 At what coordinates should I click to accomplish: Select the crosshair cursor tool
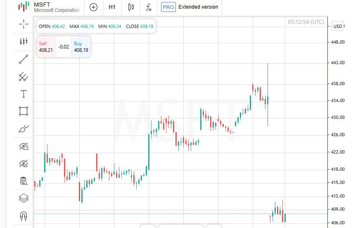pyautogui.click(x=24, y=24)
